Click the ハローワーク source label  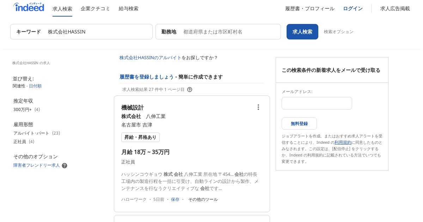coord(134,199)
